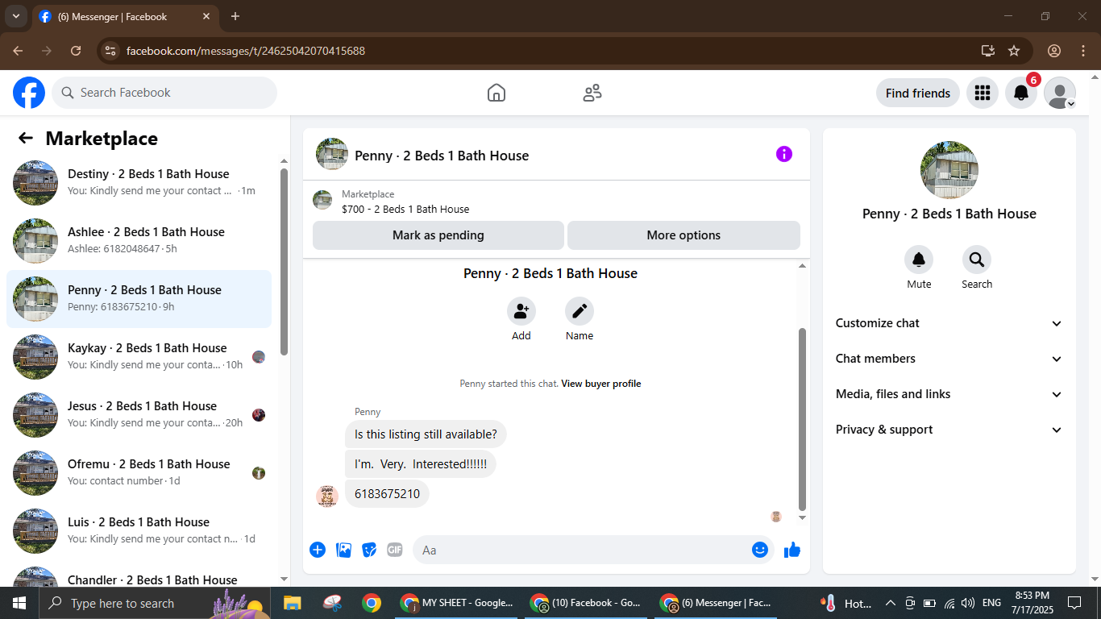Open Windows Start menu
Image resolution: width=1101 pixels, height=619 pixels.
(x=19, y=603)
